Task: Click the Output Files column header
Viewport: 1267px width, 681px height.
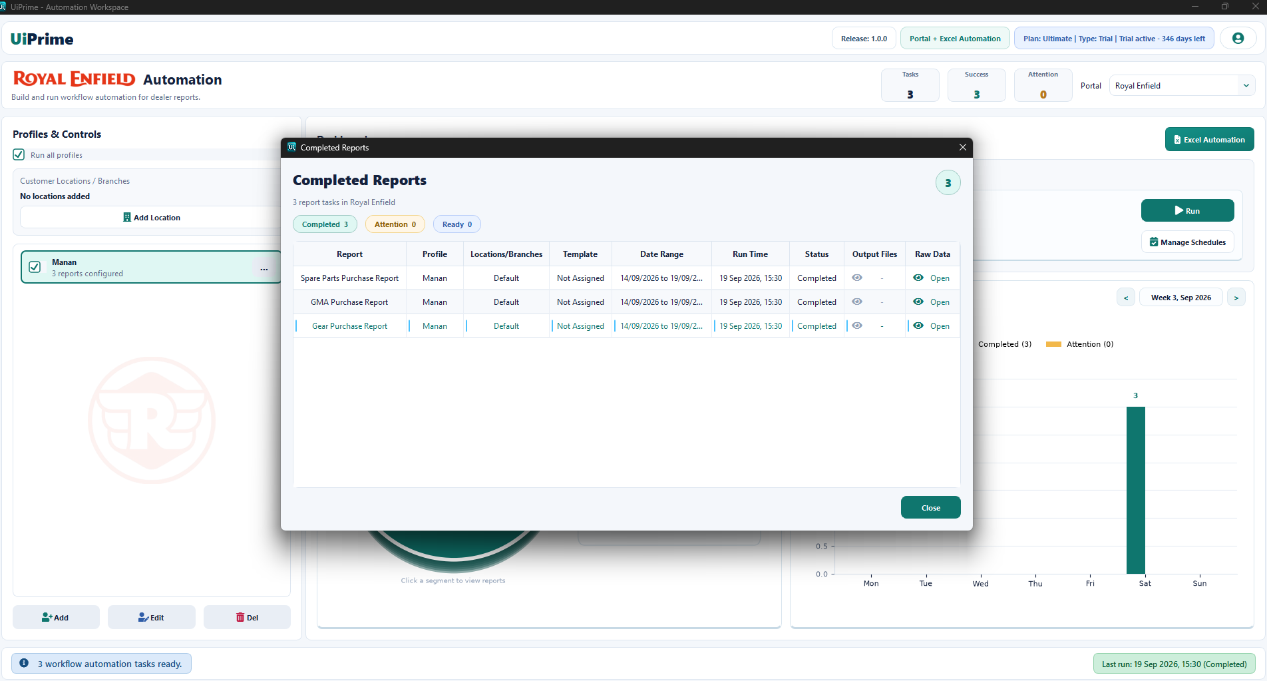Action: tap(874, 254)
